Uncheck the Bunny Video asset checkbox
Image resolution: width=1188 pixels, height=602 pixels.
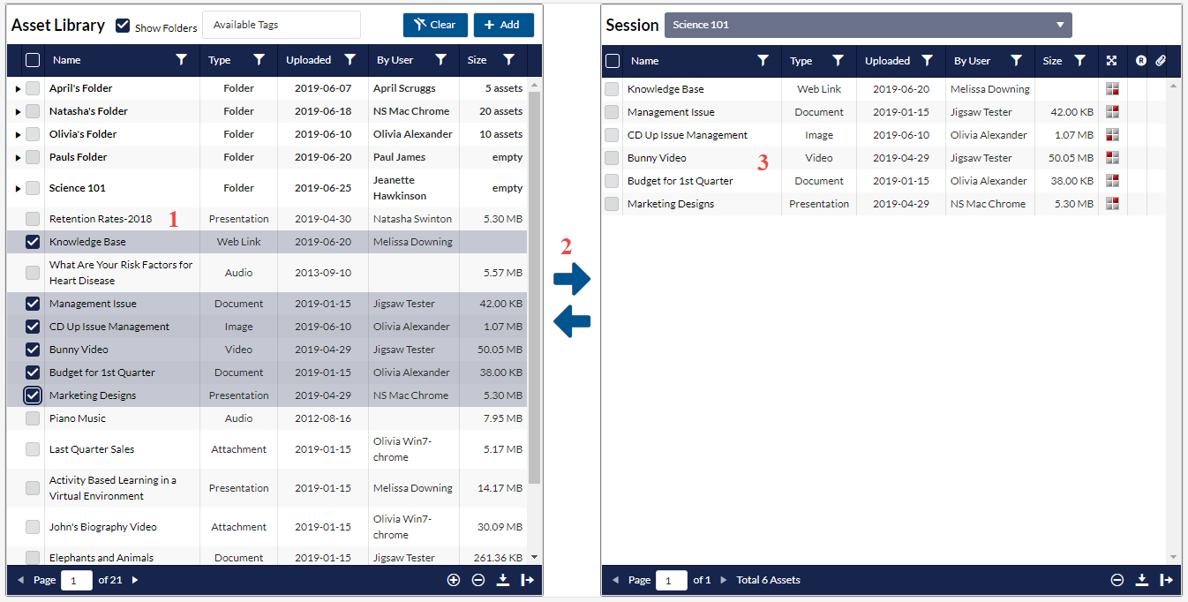33,350
